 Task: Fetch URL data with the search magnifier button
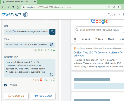click(x=52, y=32)
